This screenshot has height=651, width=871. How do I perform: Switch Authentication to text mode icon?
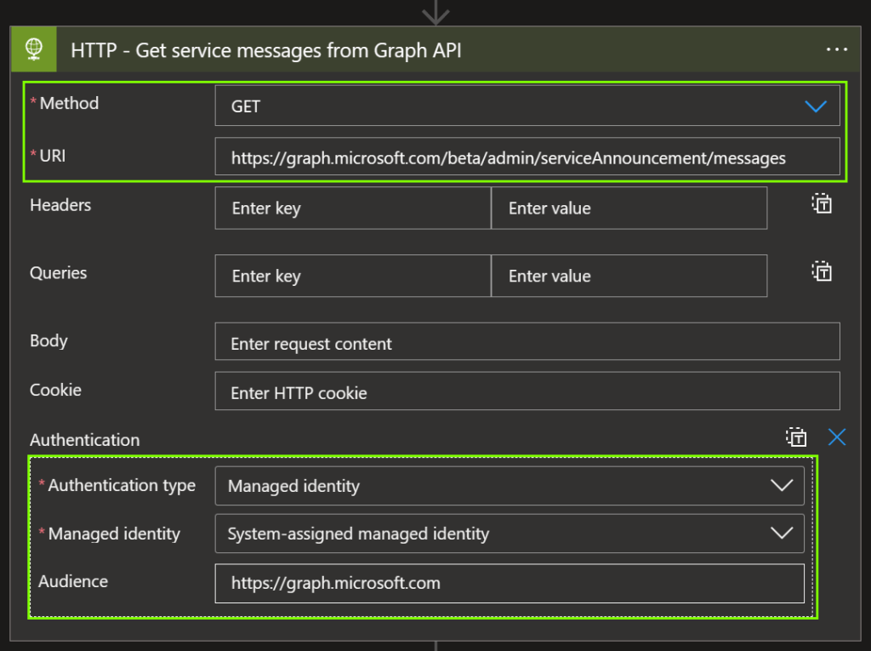tap(795, 437)
